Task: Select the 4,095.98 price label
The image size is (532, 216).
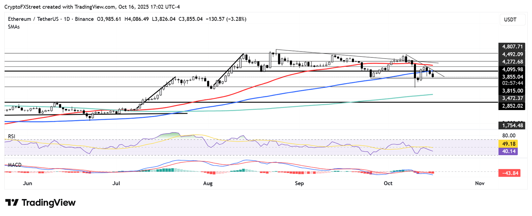Action: click(511, 69)
